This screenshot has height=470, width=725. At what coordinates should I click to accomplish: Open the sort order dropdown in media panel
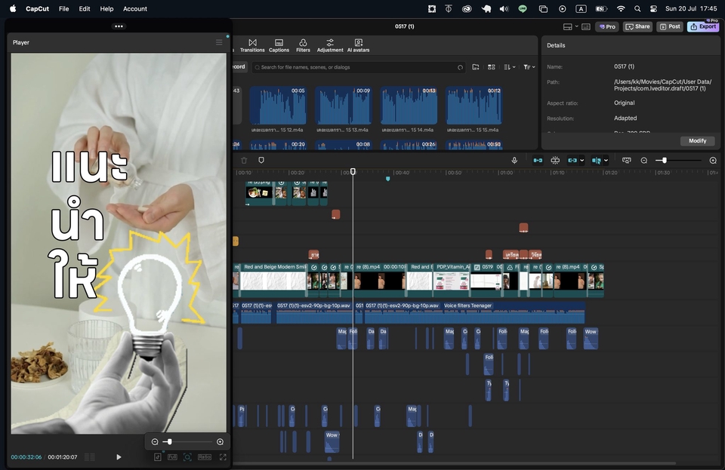pos(510,67)
